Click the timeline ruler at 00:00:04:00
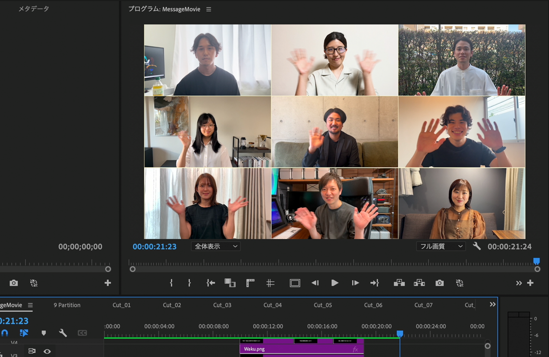549x357 pixels. coord(159,326)
